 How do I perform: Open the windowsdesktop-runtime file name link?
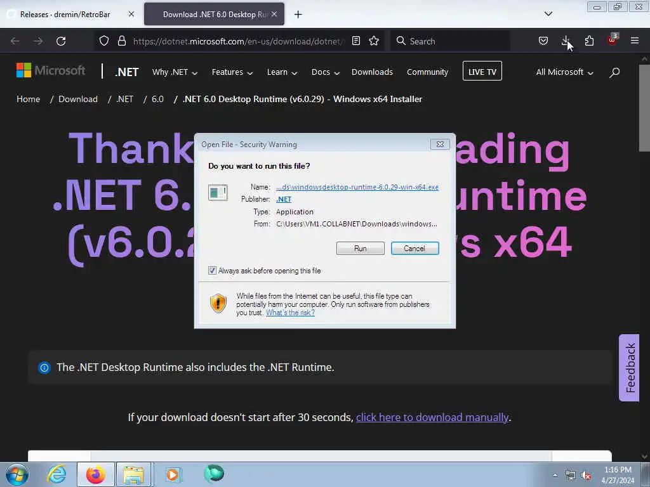pos(357,187)
